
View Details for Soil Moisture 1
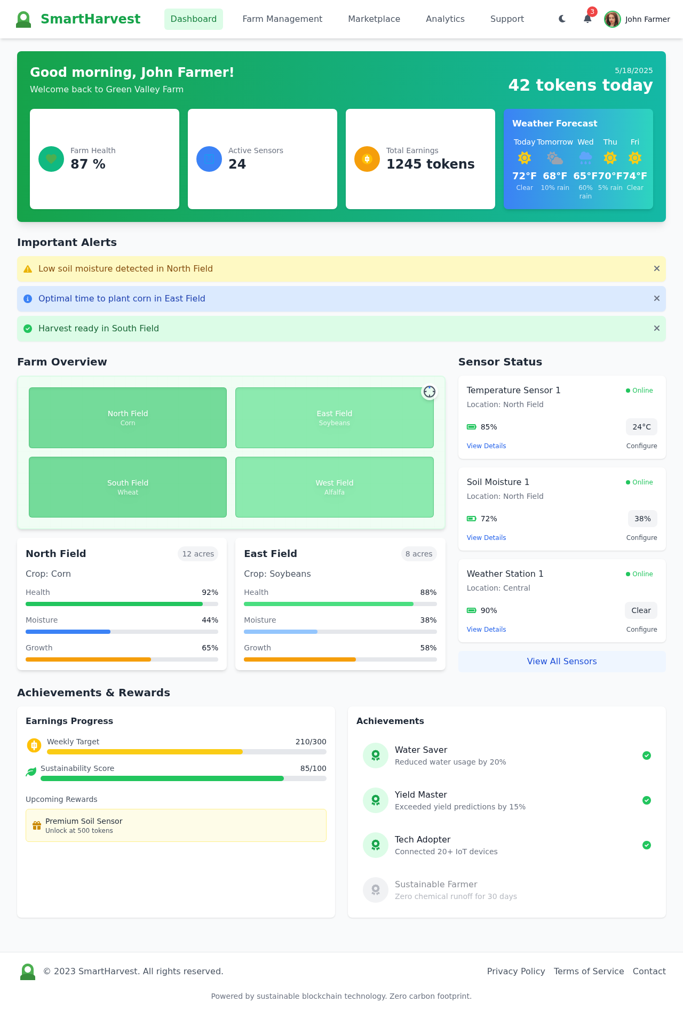(x=487, y=538)
